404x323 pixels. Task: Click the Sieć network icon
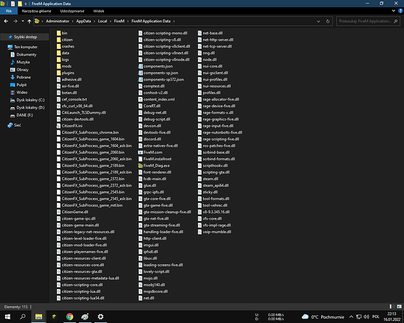(x=10, y=125)
